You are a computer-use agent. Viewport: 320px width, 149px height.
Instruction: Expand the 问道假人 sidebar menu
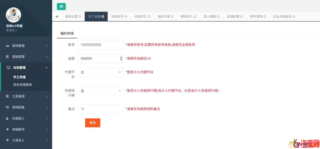click(x=26, y=118)
